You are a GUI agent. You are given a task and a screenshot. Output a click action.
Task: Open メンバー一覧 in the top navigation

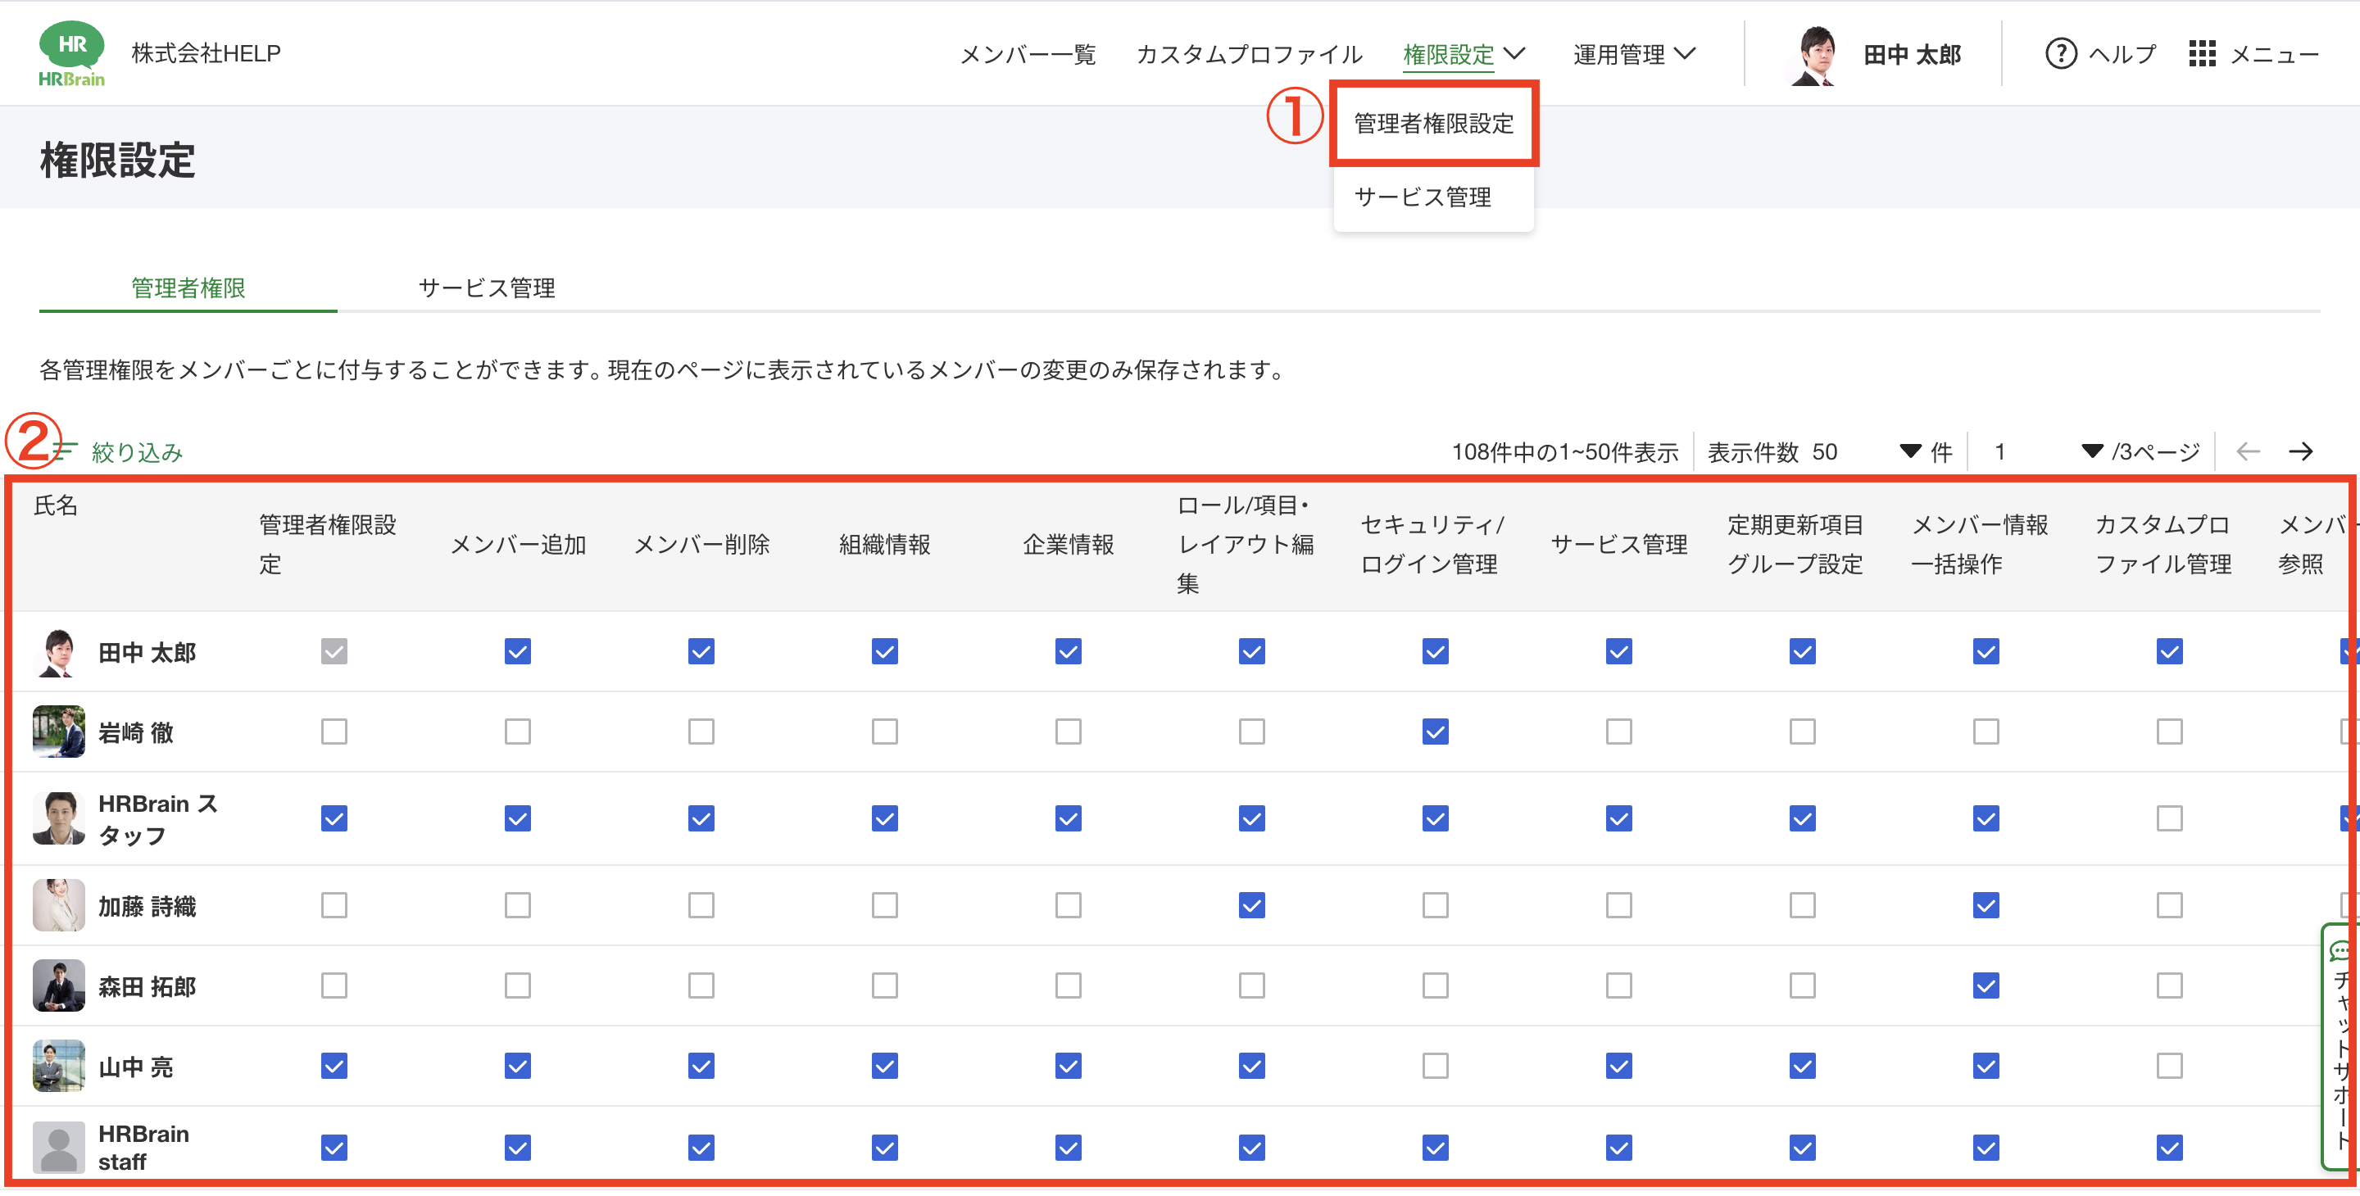pos(1027,54)
